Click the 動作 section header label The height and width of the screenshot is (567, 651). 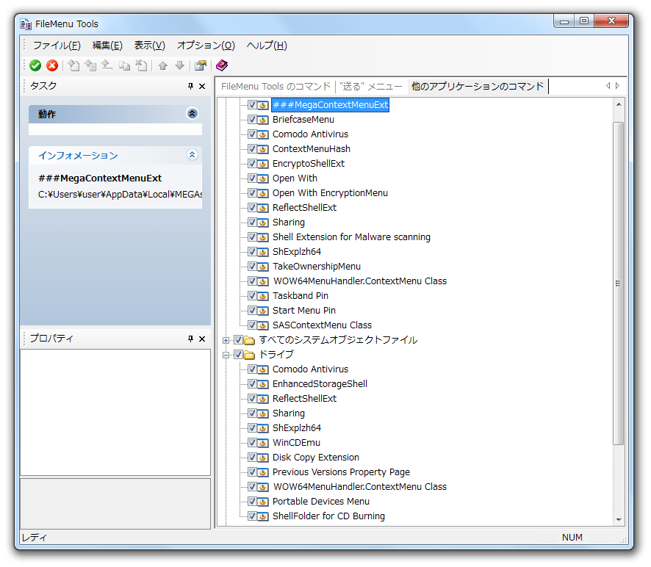coord(47,114)
